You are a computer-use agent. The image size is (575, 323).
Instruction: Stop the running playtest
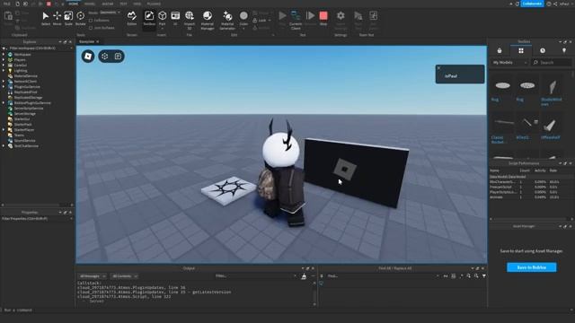(x=323, y=18)
